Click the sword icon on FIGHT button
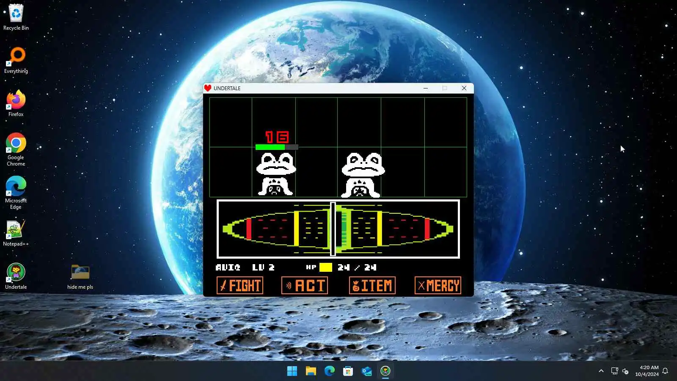 pos(223,286)
